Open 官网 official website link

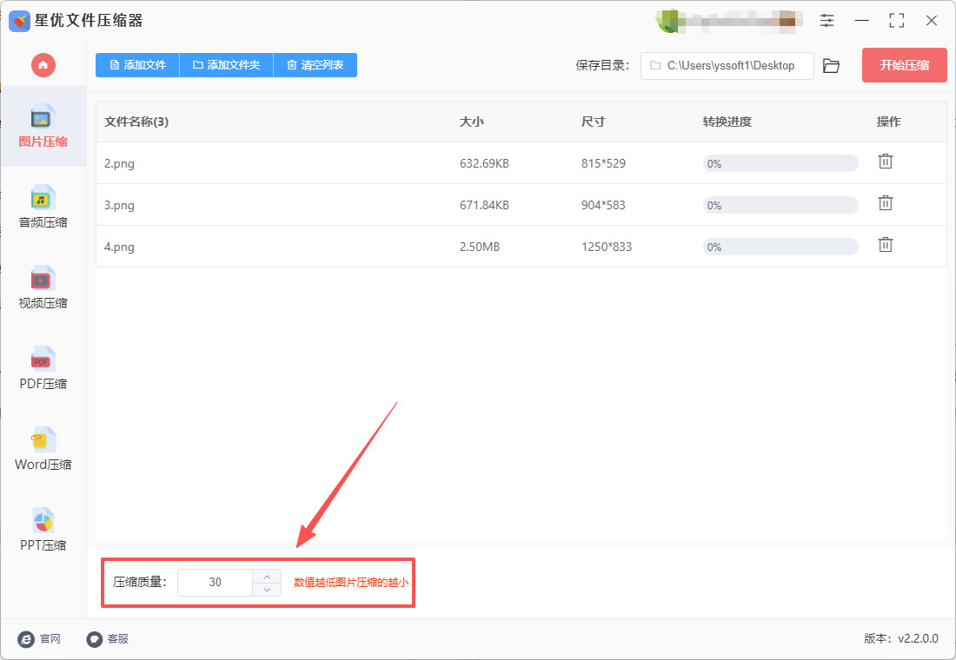pos(40,638)
